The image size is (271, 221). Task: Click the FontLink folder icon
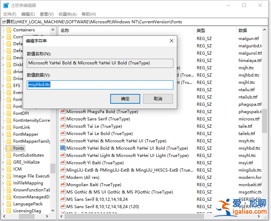[x=9, y=127]
